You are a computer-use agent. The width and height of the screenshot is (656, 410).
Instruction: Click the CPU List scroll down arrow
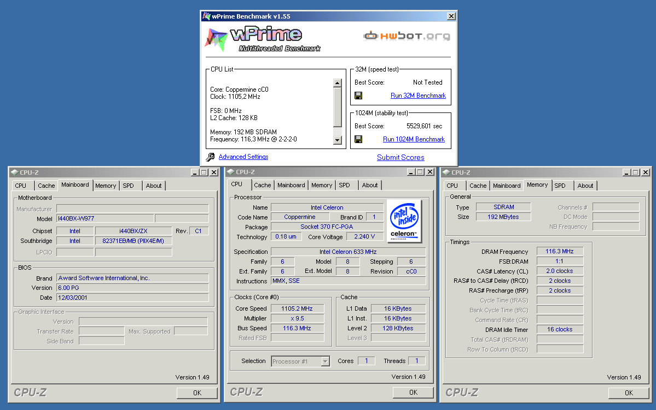tap(338, 140)
